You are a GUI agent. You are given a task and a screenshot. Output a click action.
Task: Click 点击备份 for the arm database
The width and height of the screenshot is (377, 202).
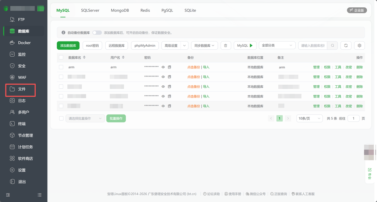coord(194,67)
